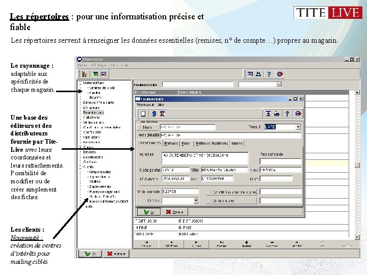Select Collections in the left tree
Image resolution: width=367 pixels, height=275 pixels.
(91, 118)
